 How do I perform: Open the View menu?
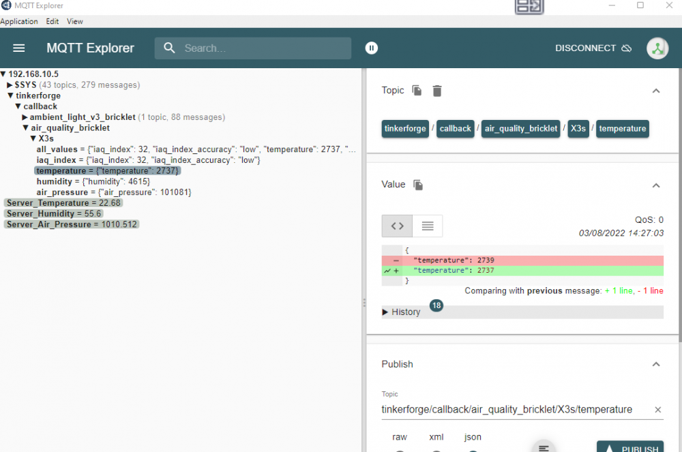[75, 21]
